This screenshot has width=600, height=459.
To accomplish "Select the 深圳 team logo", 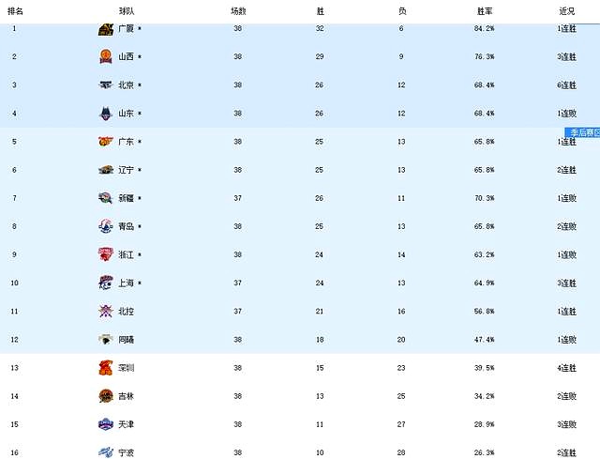I will click(x=106, y=368).
